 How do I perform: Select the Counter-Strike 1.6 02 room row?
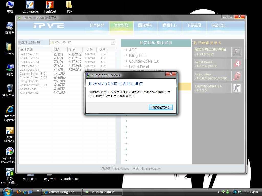click(x=52, y=77)
